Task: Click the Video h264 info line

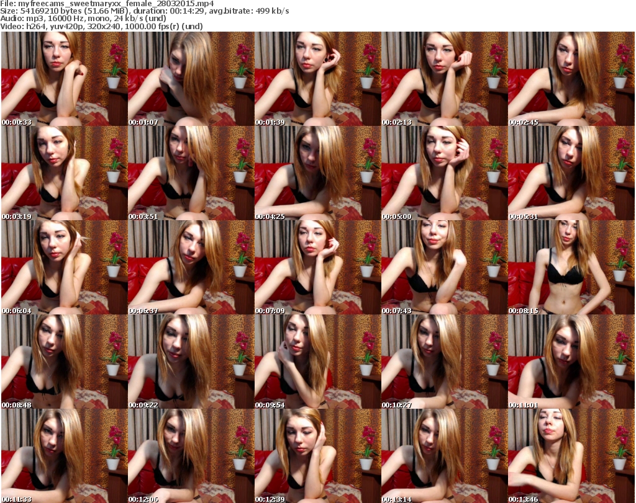Action: click(x=101, y=26)
